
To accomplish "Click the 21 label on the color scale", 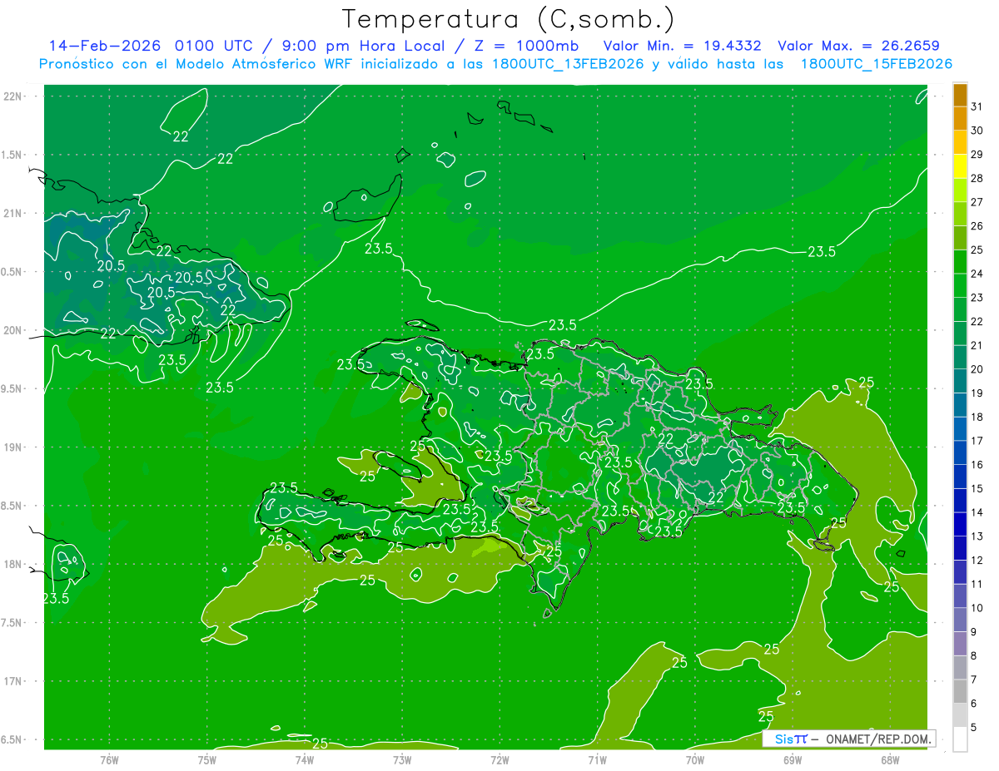I will click(977, 345).
